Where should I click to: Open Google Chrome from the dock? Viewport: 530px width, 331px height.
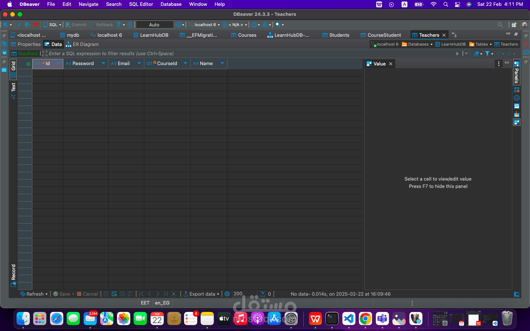click(365, 318)
